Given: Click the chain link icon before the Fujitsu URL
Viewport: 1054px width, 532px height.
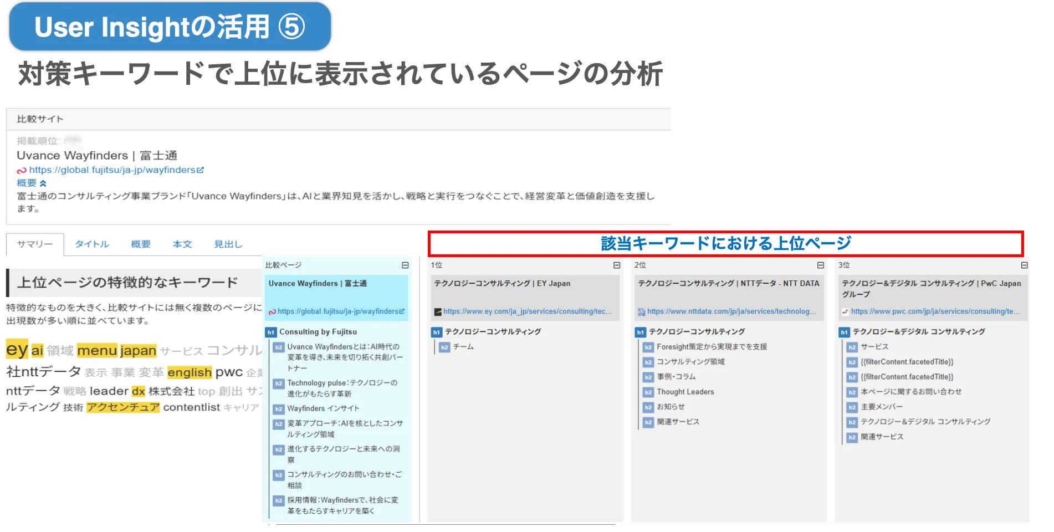Looking at the screenshot, I should (21, 171).
